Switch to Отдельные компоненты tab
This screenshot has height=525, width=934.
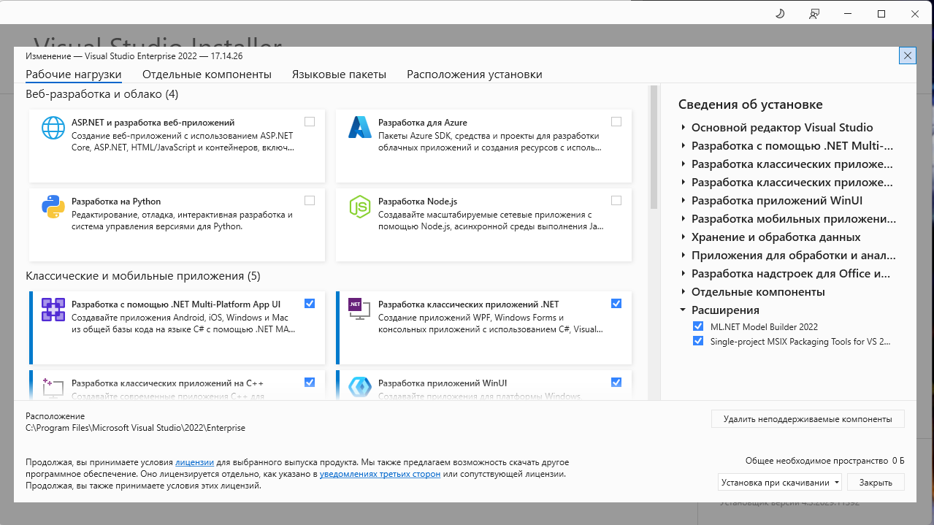click(207, 74)
